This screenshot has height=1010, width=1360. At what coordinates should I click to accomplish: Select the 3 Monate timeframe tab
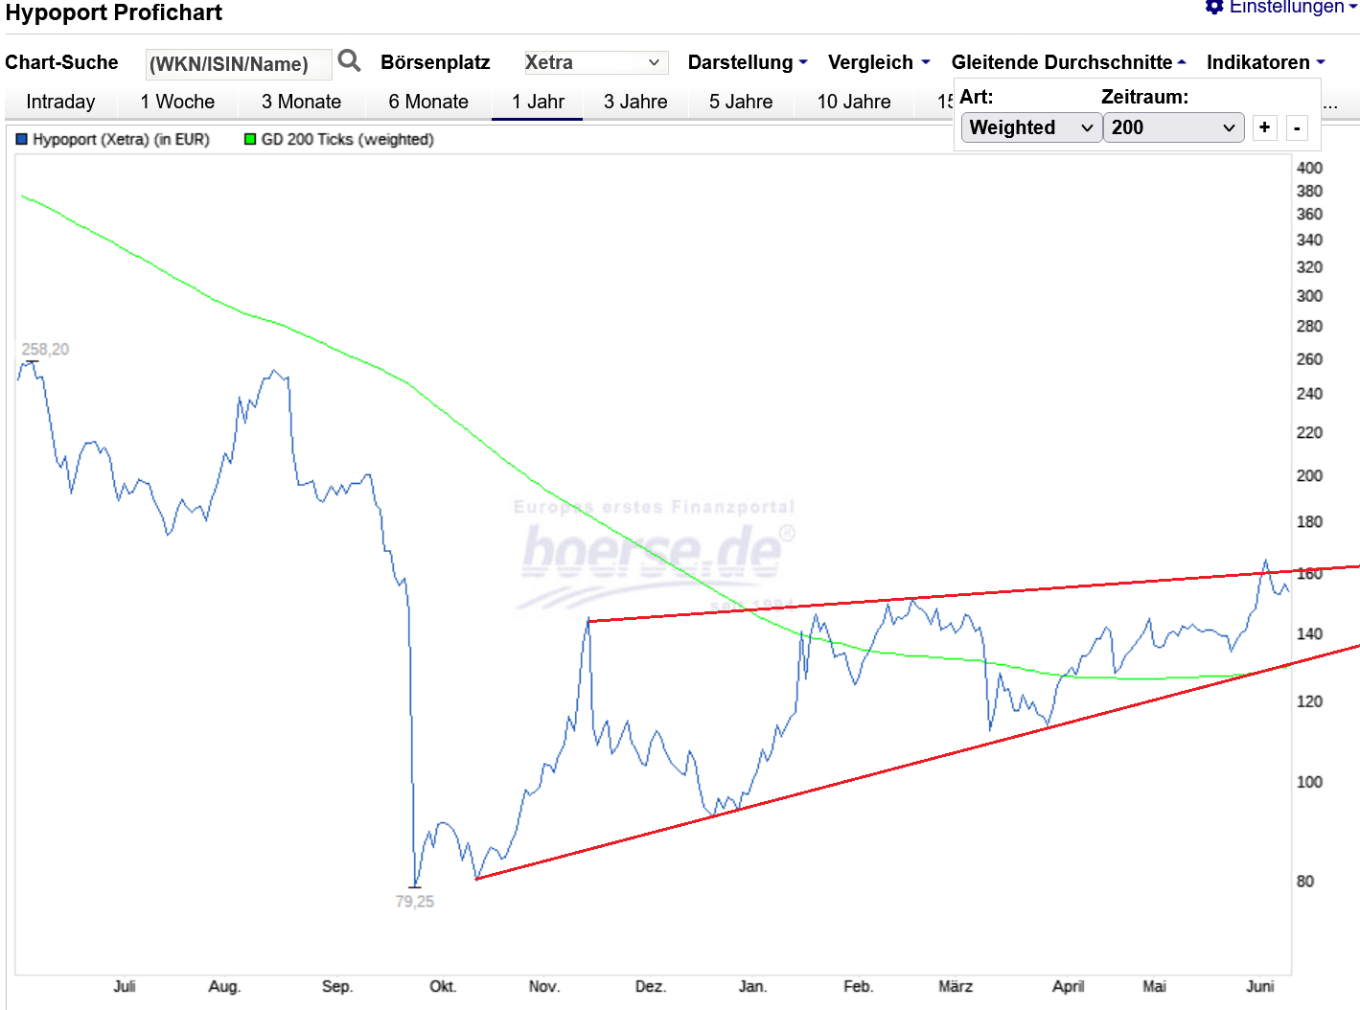[x=301, y=102]
